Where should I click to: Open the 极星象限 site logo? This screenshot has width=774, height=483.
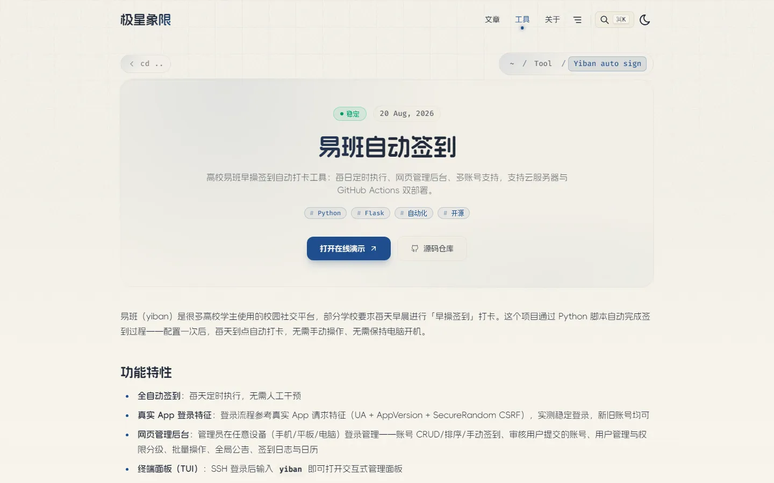coord(146,20)
